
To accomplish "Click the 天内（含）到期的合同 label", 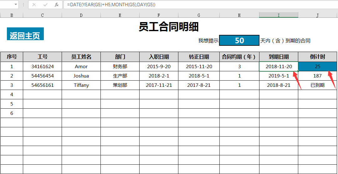I will tap(285, 41).
